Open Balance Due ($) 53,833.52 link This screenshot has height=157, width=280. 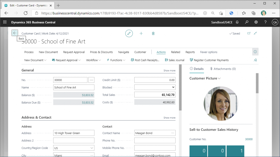(88, 102)
